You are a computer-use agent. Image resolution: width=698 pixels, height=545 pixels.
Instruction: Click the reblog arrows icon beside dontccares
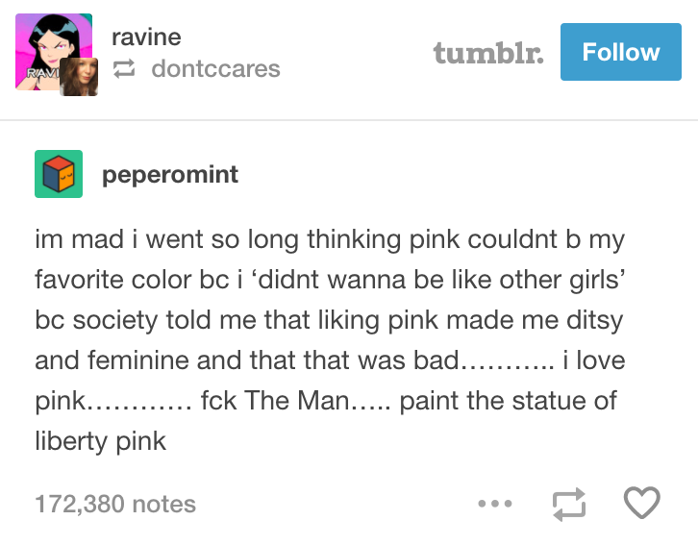pos(124,69)
